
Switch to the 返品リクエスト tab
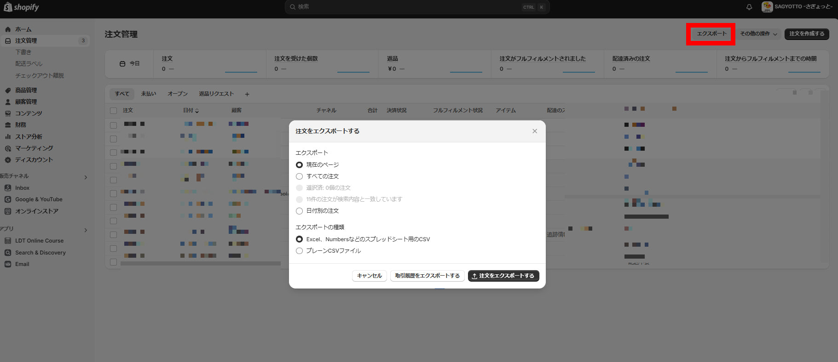tap(216, 94)
